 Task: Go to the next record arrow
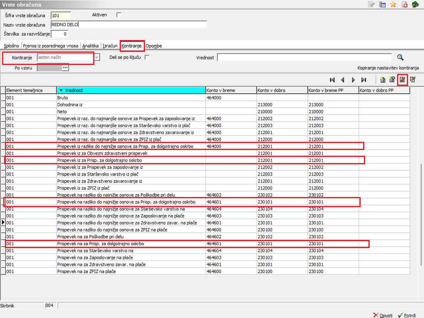click(353, 80)
